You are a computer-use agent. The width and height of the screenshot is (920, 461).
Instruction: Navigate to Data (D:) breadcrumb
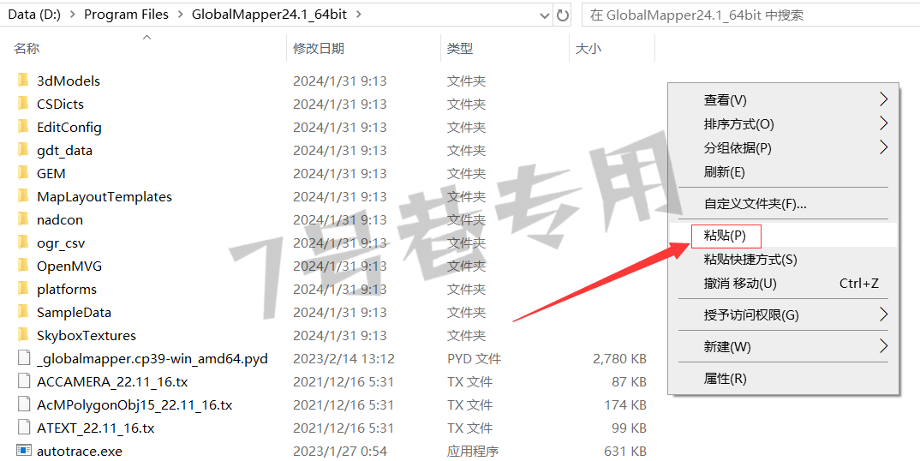pyautogui.click(x=34, y=15)
